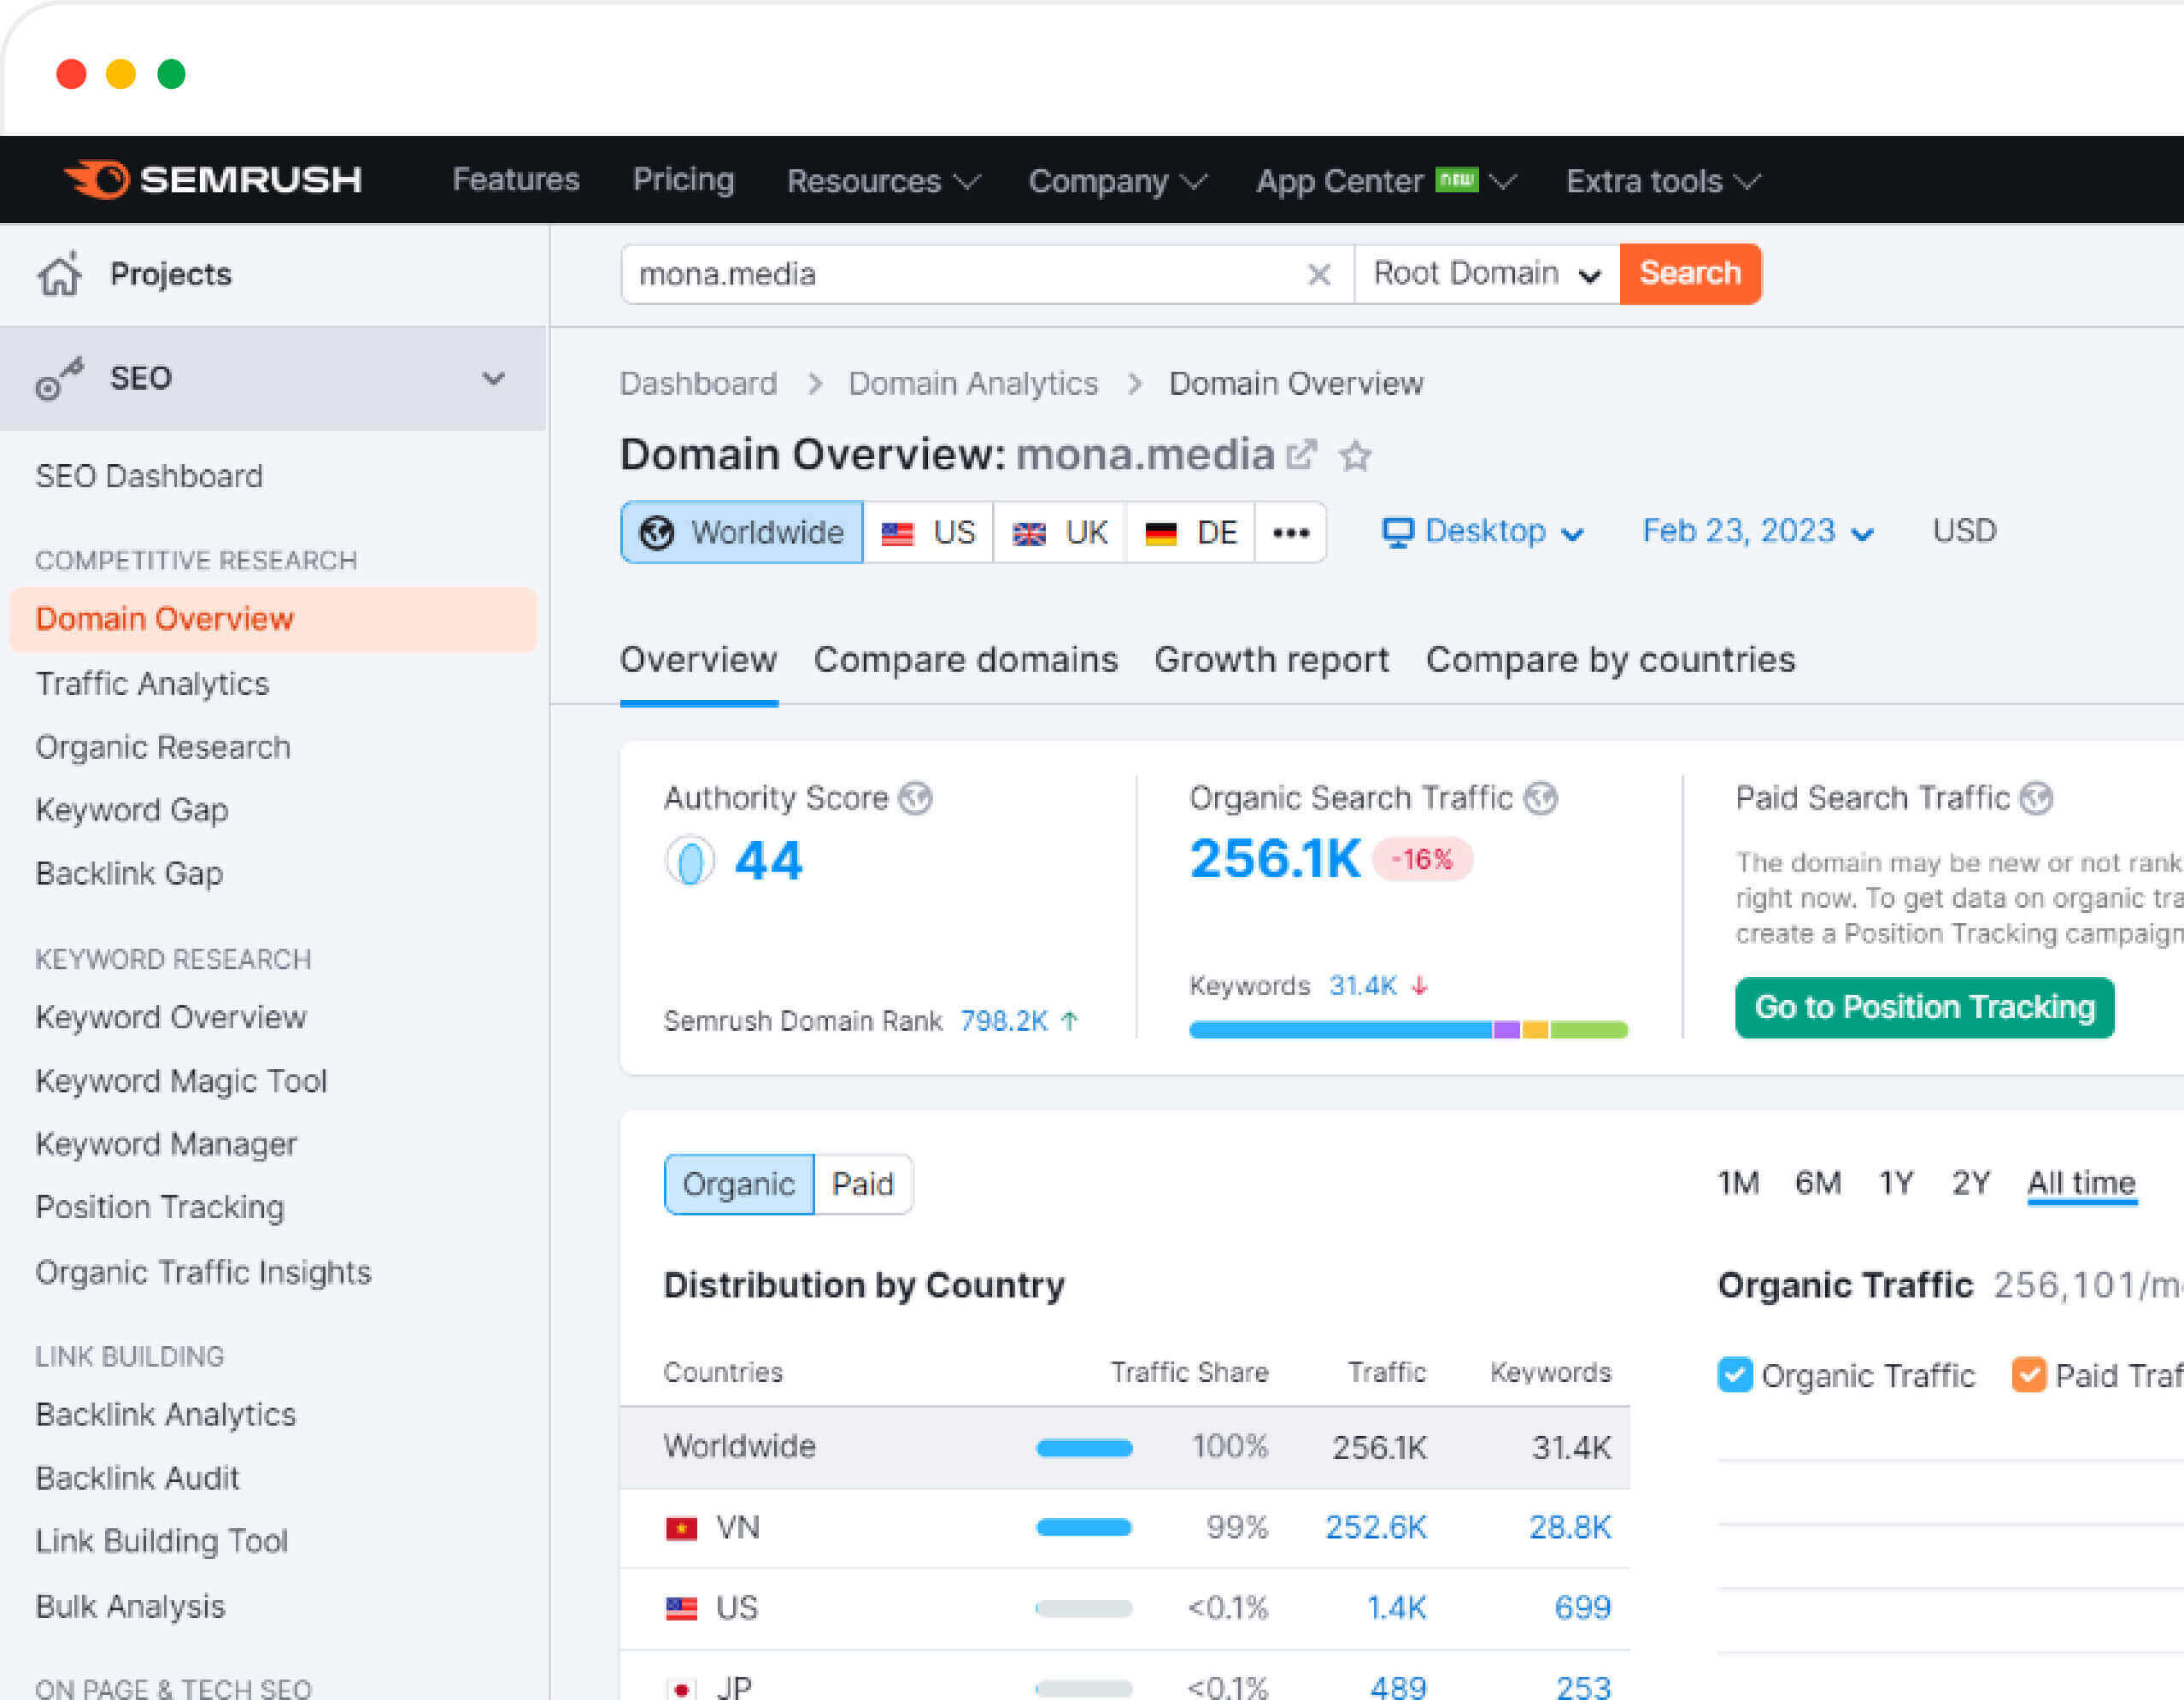Toggle Organic Traffic checkbox
This screenshot has width=2184, height=1700.
pos(1735,1375)
